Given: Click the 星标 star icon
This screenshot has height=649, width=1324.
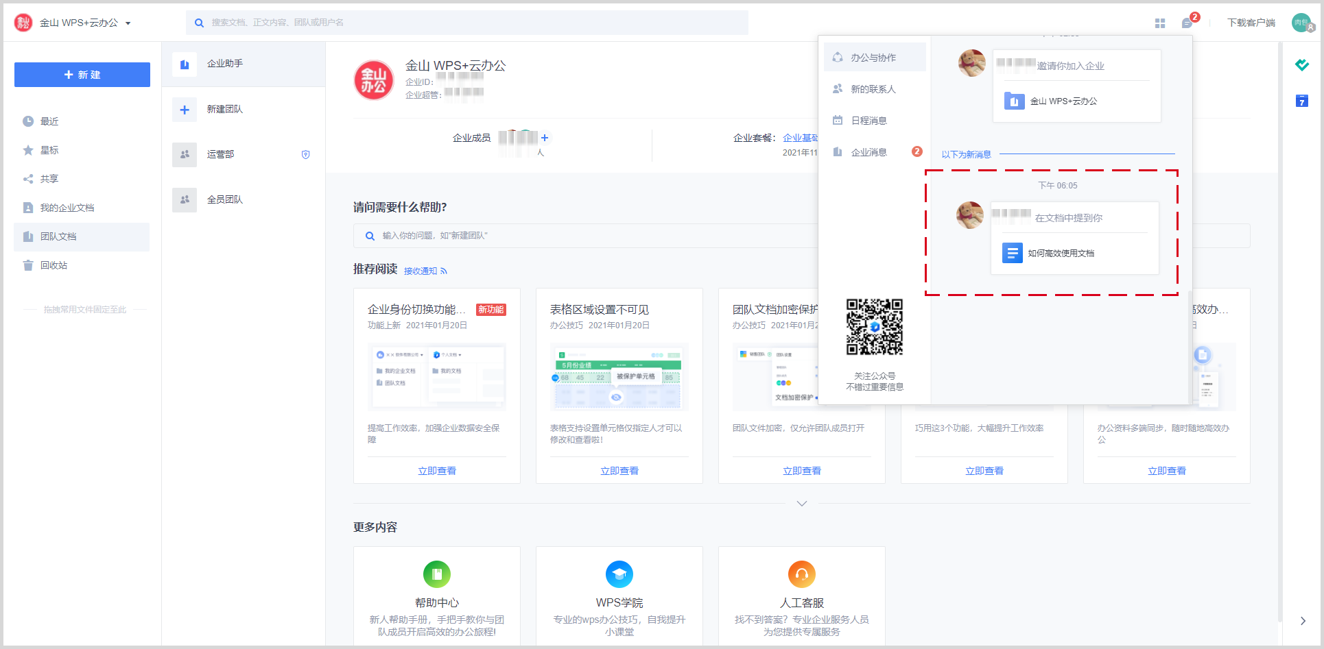Looking at the screenshot, I should click(x=28, y=150).
